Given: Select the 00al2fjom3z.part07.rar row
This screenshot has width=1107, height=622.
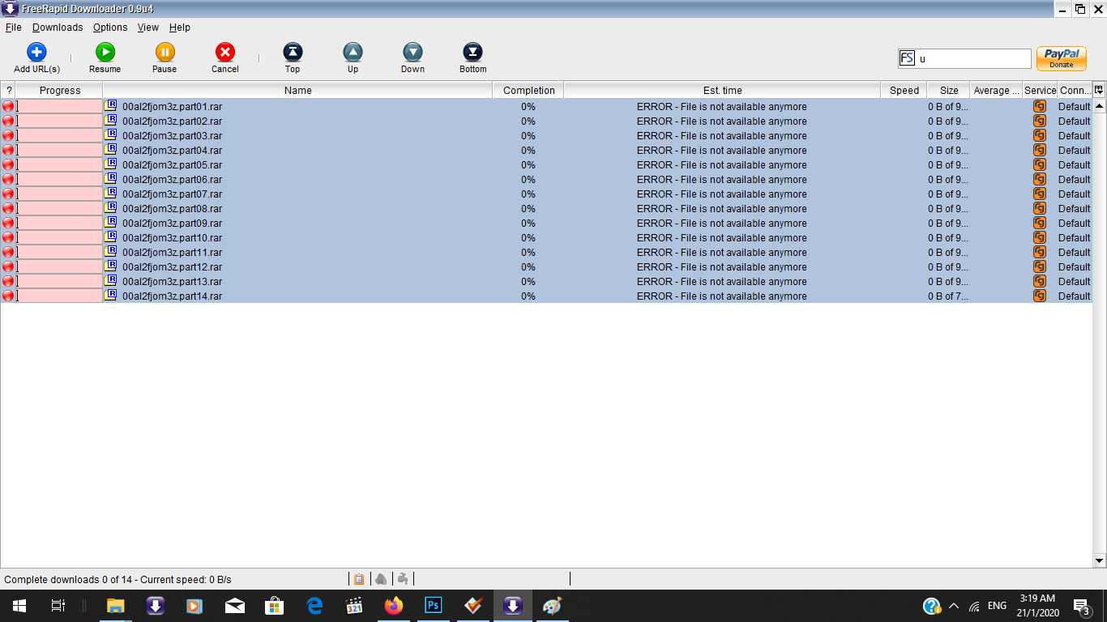Looking at the screenshot, I should [172, 194].
